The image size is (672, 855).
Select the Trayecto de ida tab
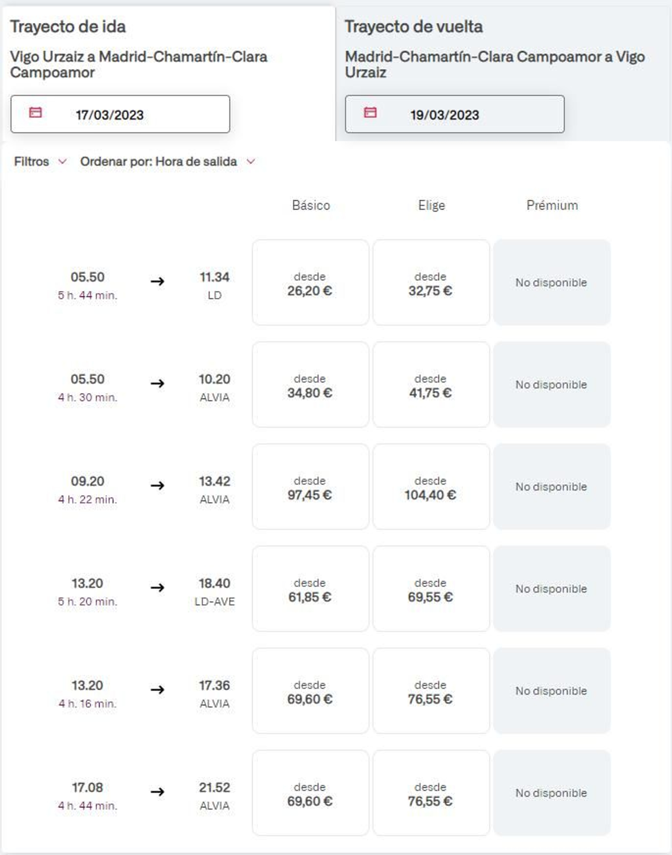(68, 27)
